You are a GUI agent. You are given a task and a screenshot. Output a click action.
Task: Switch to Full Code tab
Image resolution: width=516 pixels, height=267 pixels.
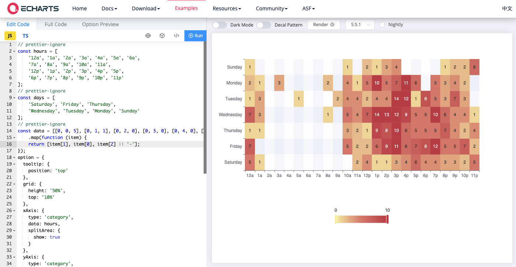pyautogui.click(x=56, y=24)
